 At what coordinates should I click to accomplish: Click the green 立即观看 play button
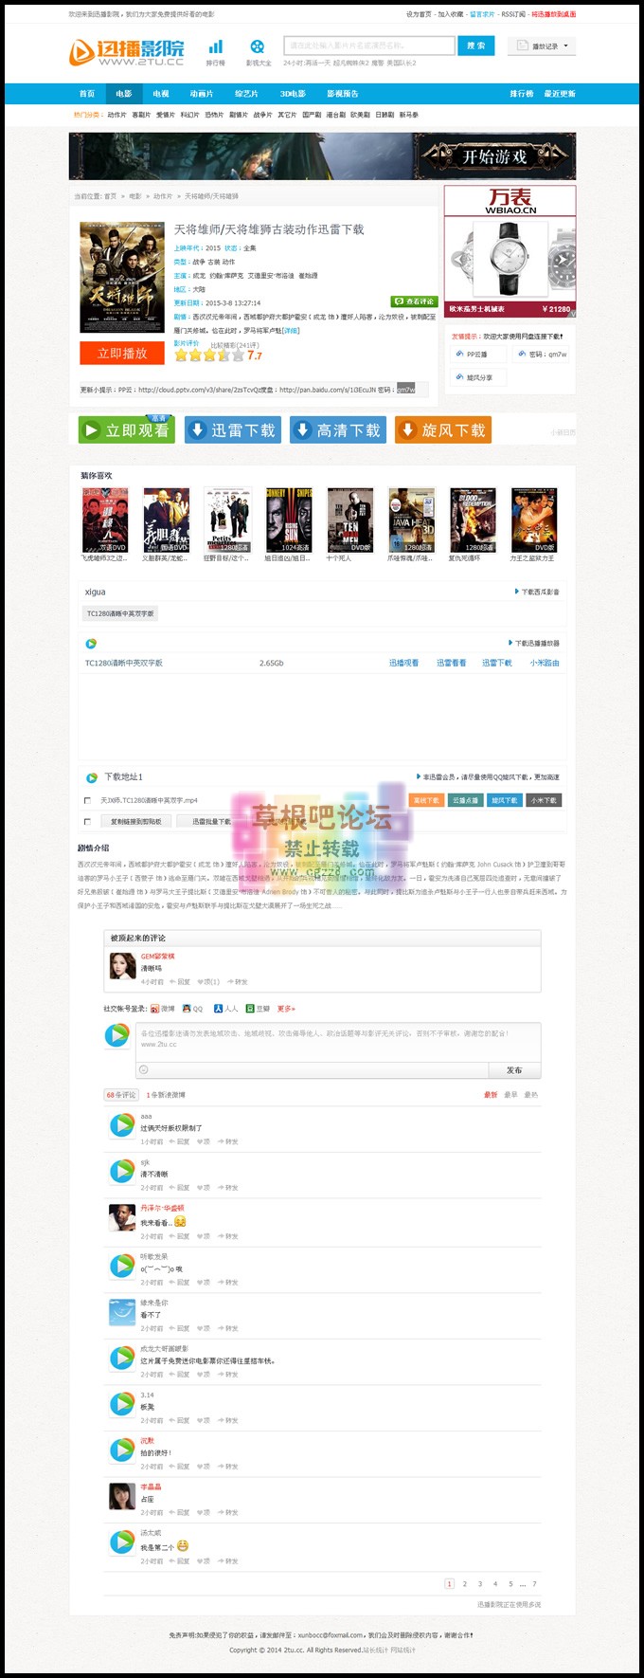[x=126, y=429]
